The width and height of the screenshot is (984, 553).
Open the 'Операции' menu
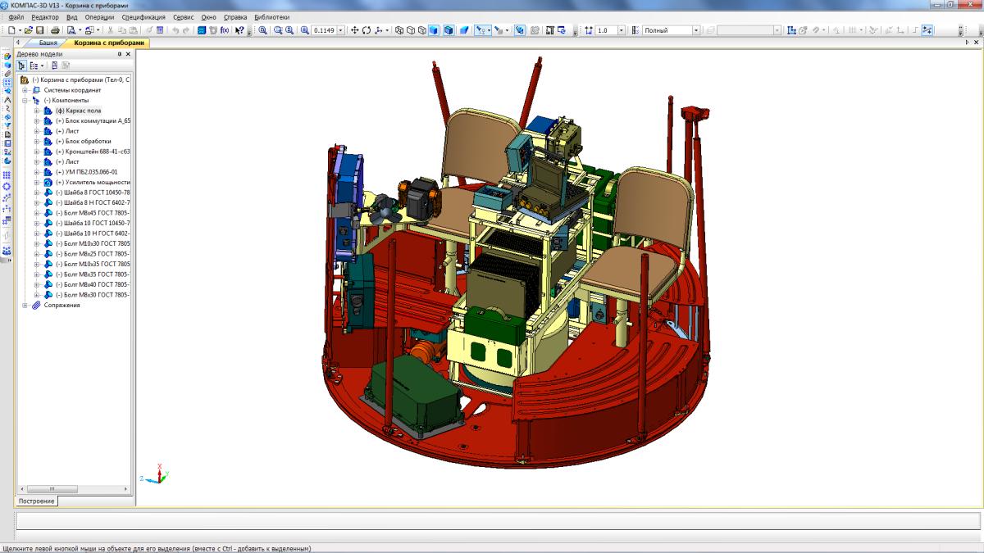point(99,17)
